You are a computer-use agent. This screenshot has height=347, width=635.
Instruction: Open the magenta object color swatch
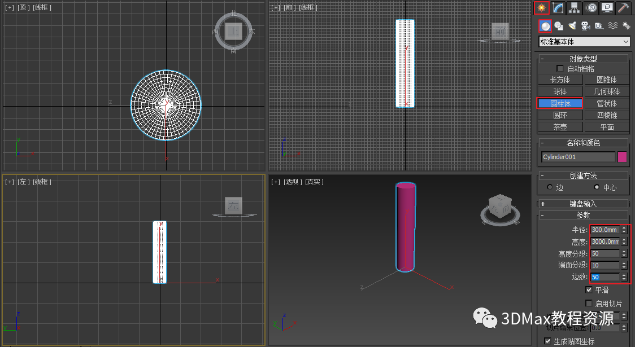click(x=623, y=157)
